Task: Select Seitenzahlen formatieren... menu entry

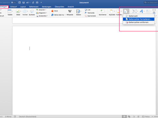Action: coord(139,19)
